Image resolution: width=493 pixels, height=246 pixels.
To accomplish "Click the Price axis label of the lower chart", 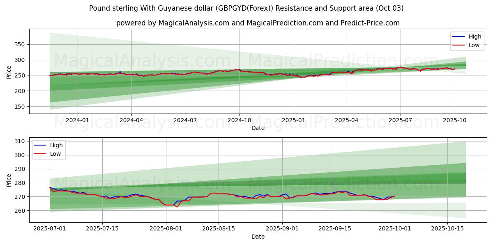I will pyautogui.click(x=9, y=180).
